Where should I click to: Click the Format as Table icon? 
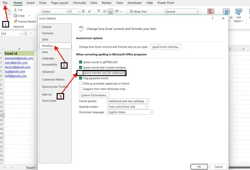[x=226, y=12]
